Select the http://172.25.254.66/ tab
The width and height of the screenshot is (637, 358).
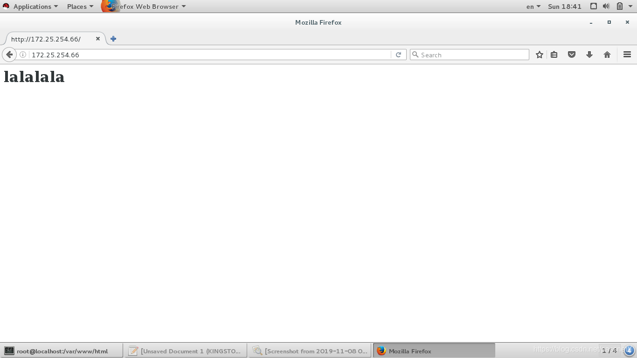(x=55, y=39)
